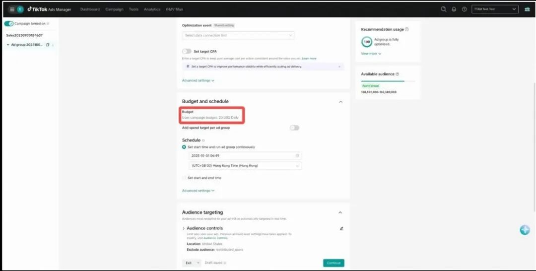Open the Hong Kong Time timezone dropdown
Screen dimensions: 536x271
(x=245, y=166)
